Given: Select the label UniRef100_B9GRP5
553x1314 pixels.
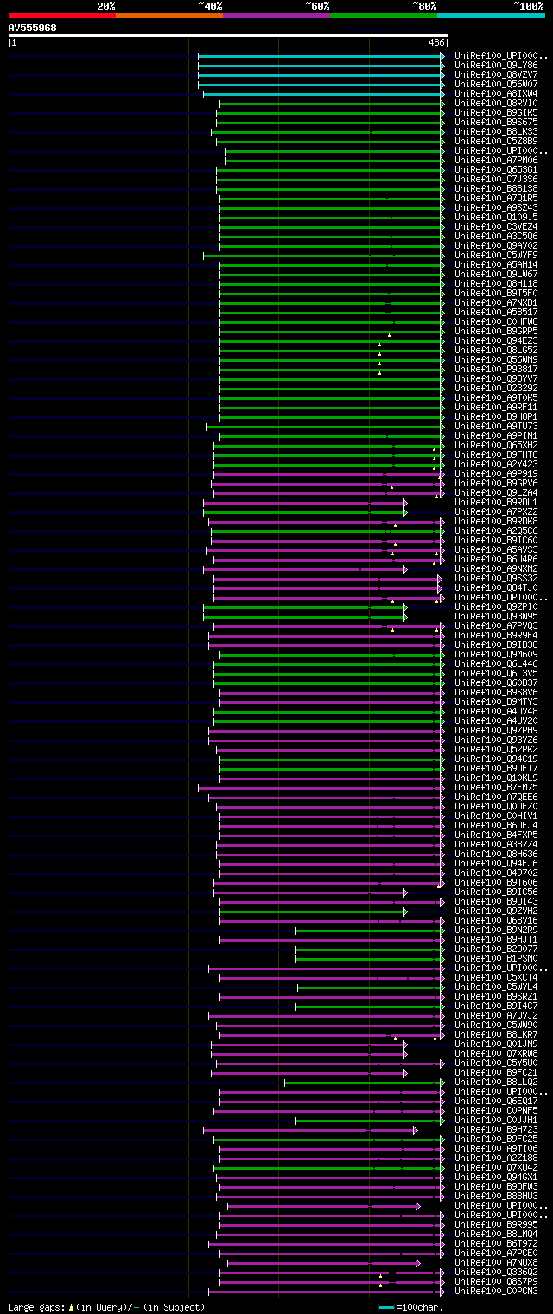Looking at the screenshot, I should (x=496, y=331).
